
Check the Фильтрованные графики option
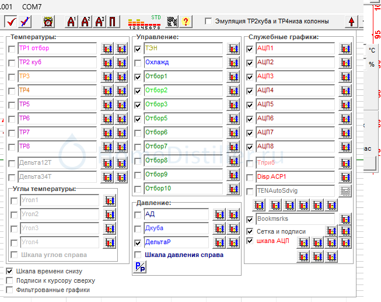point(9,289)
